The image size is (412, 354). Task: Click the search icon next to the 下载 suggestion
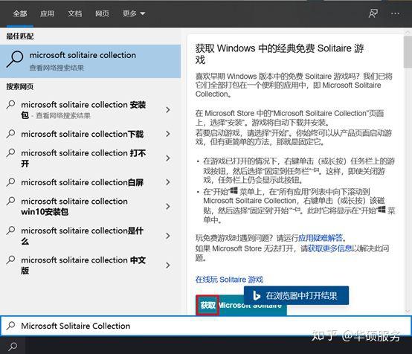tap(10, 134)
